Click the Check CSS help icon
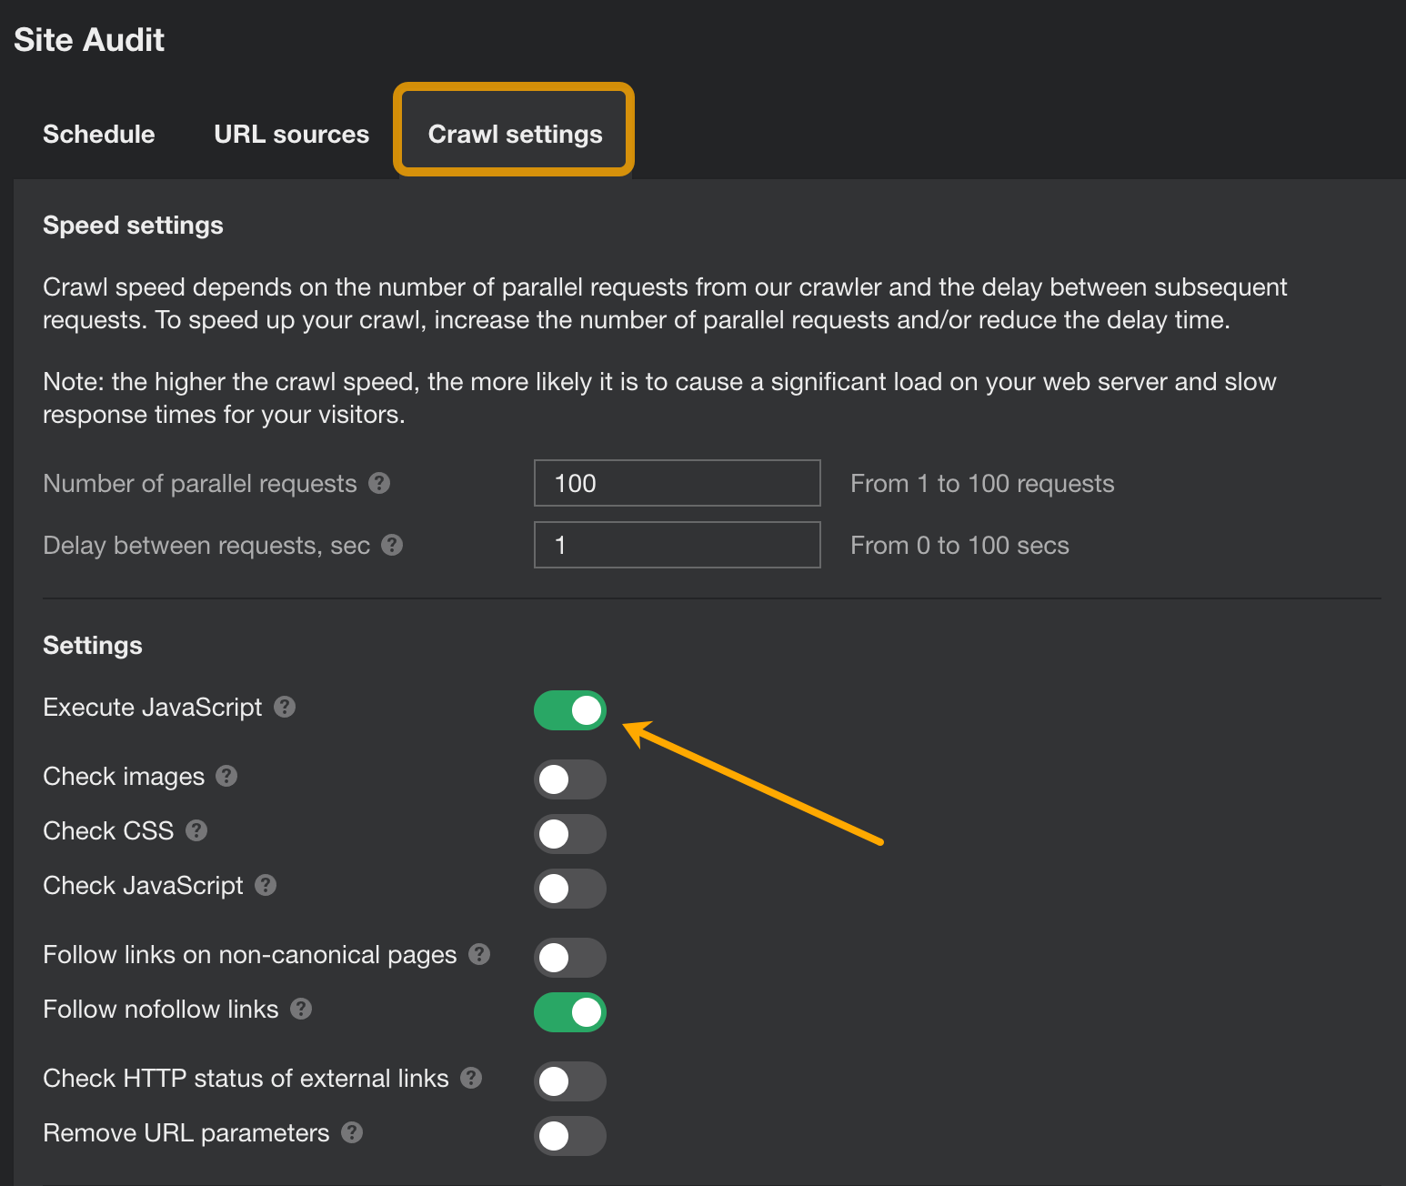This screenshot has height=1186, width=1406. point(196,831)
